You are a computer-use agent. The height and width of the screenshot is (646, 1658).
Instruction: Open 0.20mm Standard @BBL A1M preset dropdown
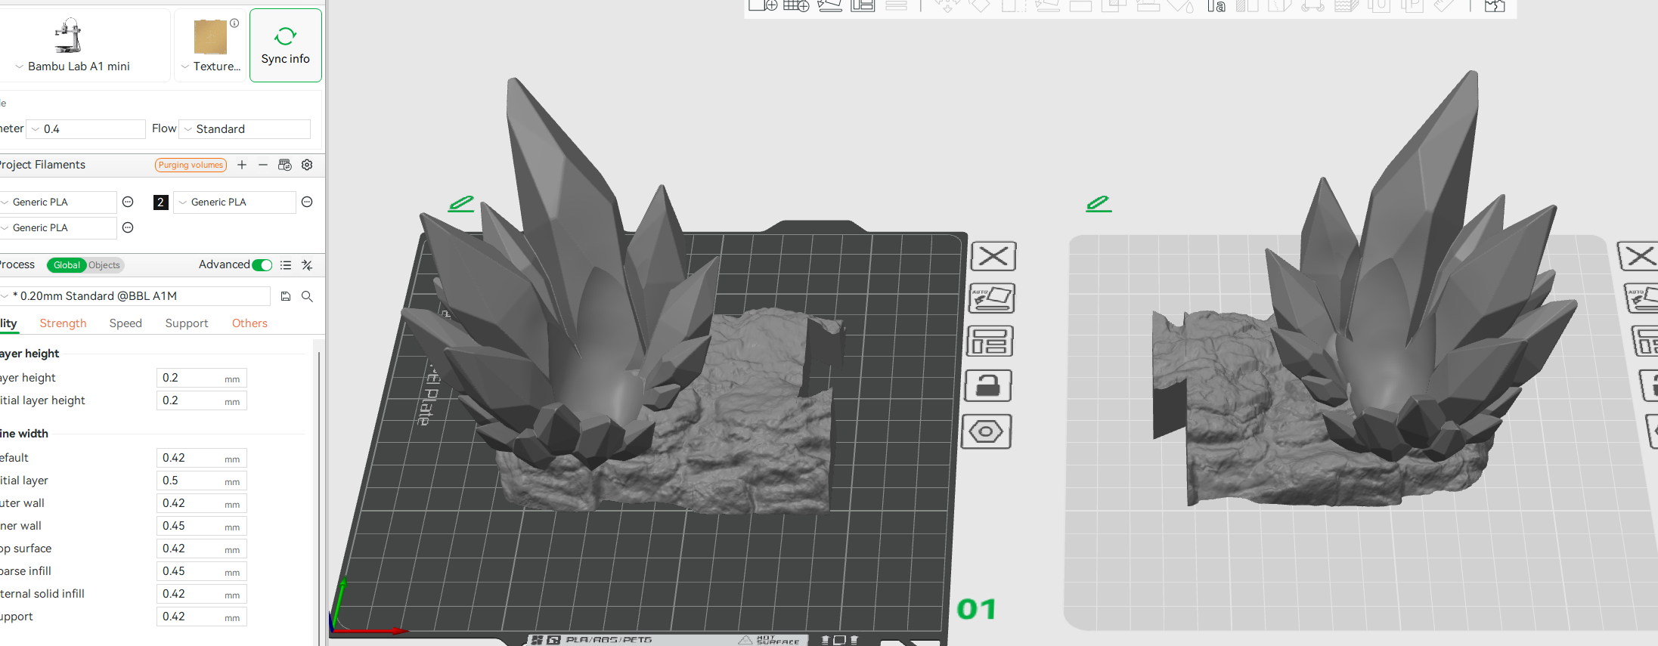click(x=135, y=296)
